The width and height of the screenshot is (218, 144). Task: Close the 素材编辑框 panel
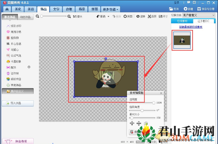click(x=161, y=93)
